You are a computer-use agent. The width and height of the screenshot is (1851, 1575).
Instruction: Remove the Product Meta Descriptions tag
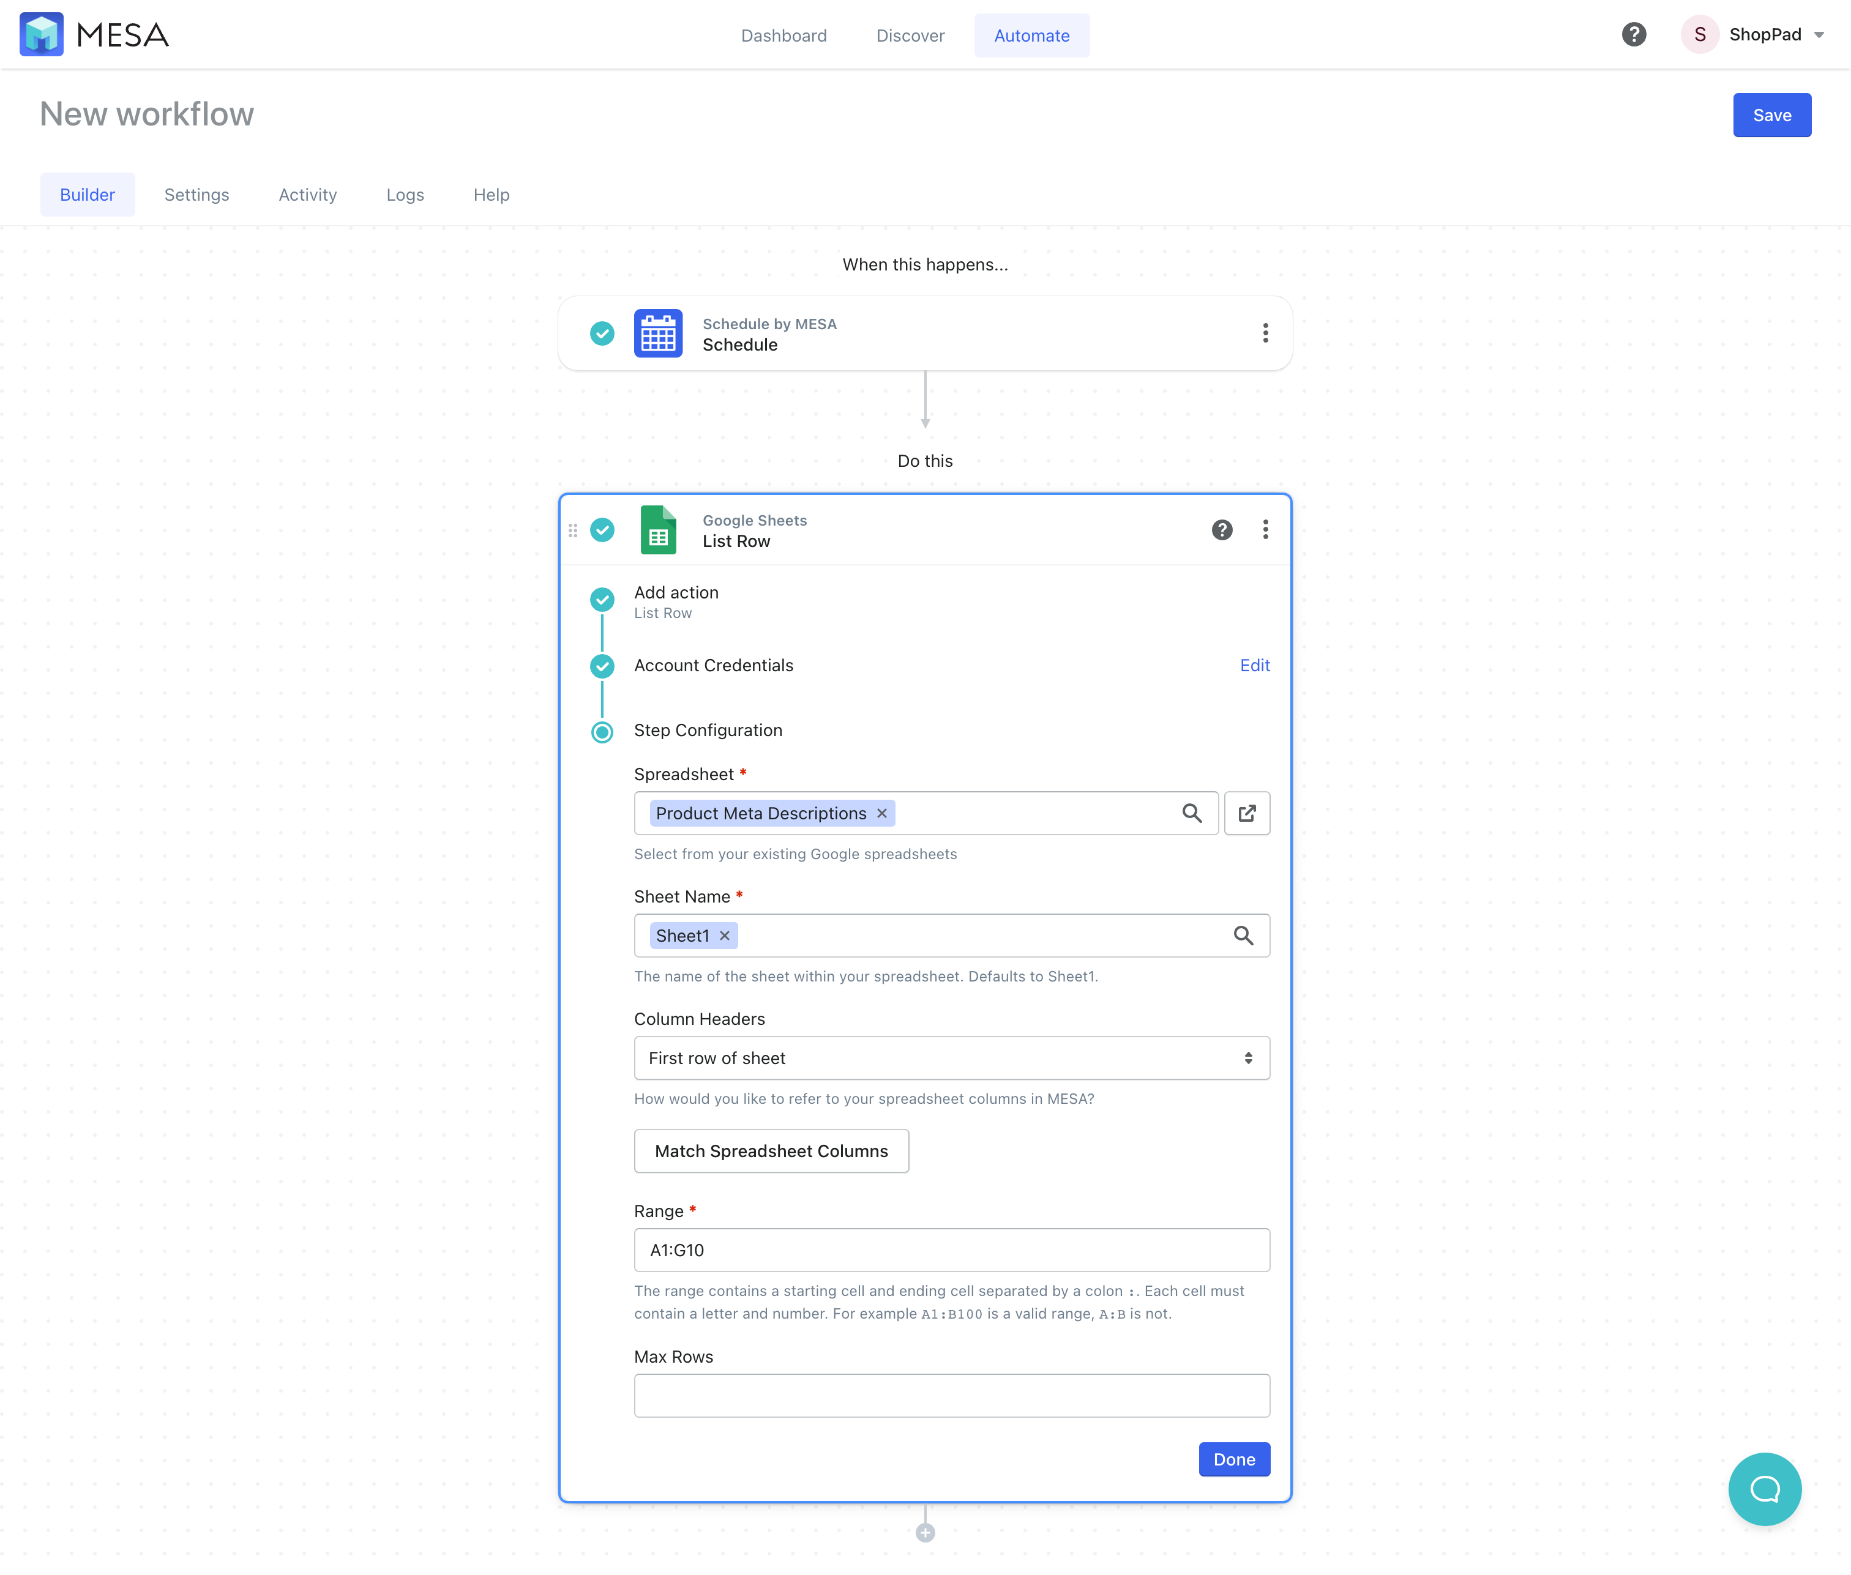(881, 813)
